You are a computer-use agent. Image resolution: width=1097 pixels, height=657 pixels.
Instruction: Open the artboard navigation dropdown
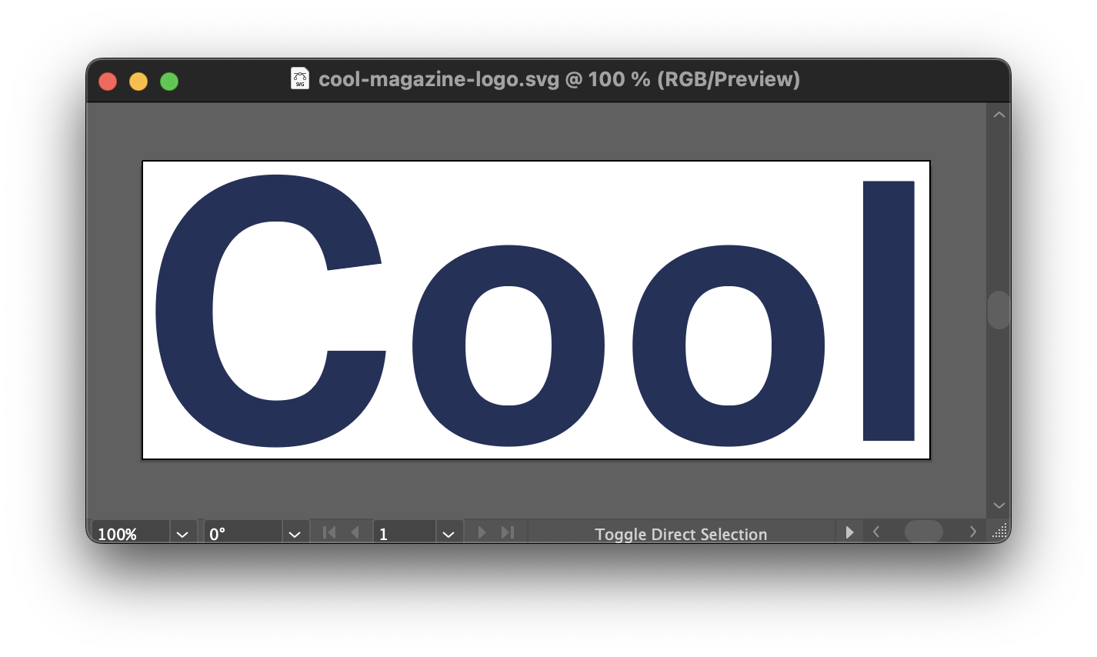[448, 533]
